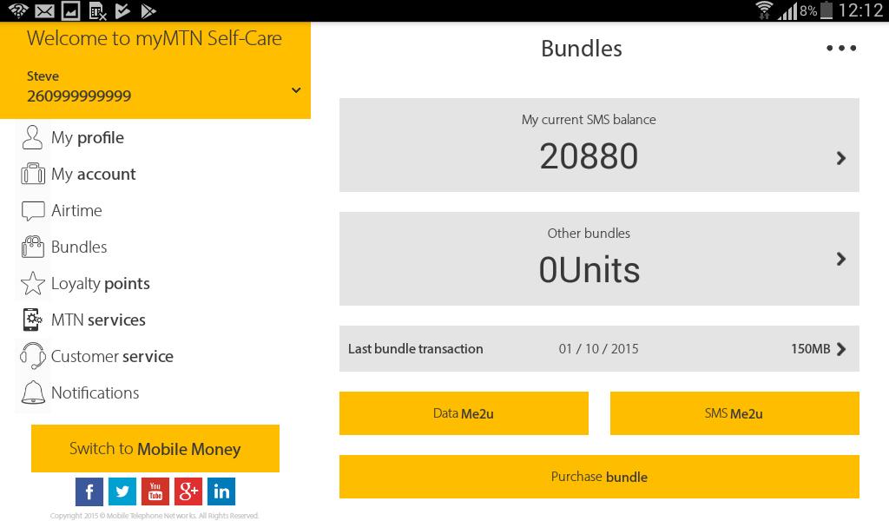Tap the Data Me2u button
This screenshot has width=889, height=521.
(x=464, y=413)
